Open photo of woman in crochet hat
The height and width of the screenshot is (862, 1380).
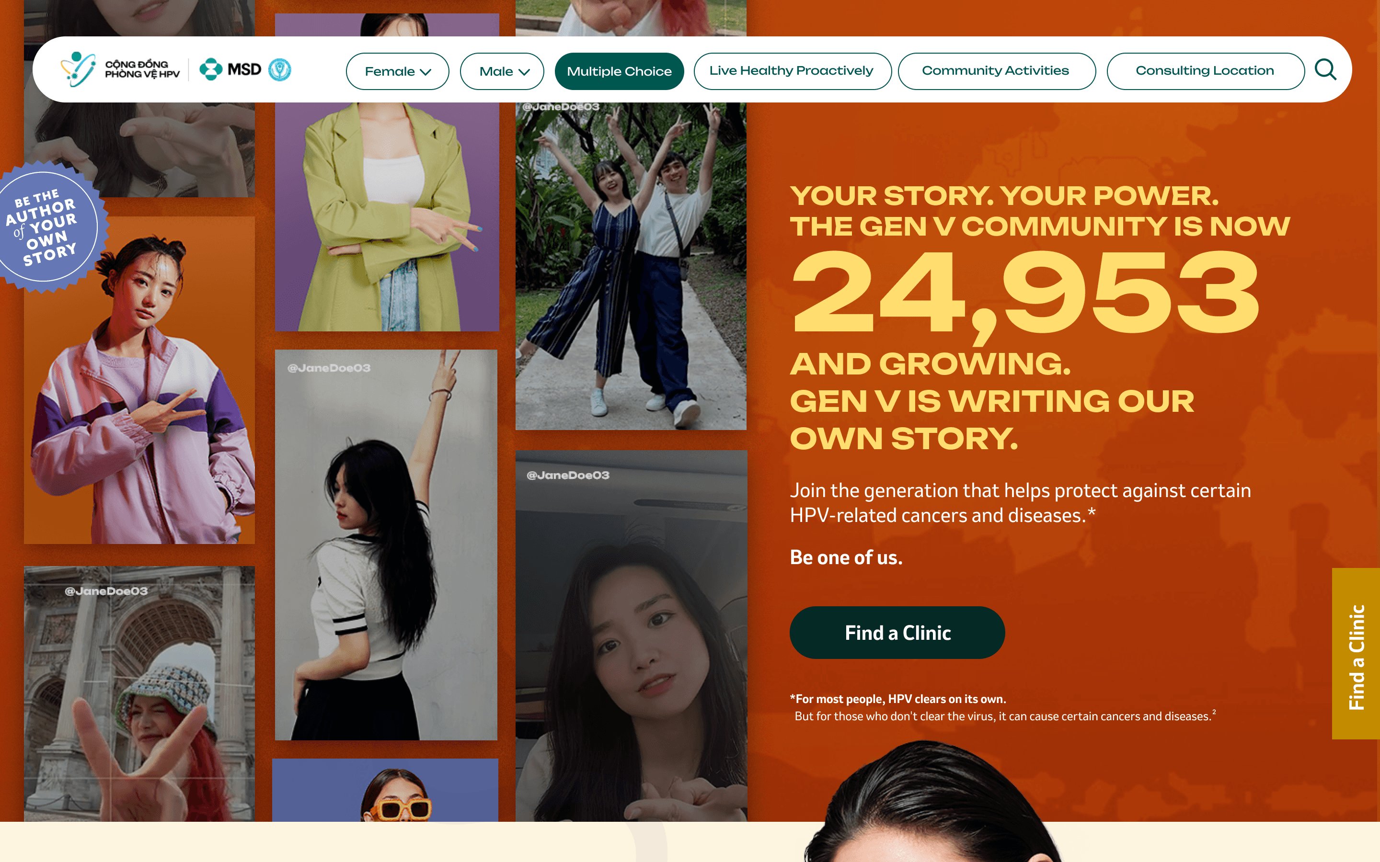tap(139, 694)
